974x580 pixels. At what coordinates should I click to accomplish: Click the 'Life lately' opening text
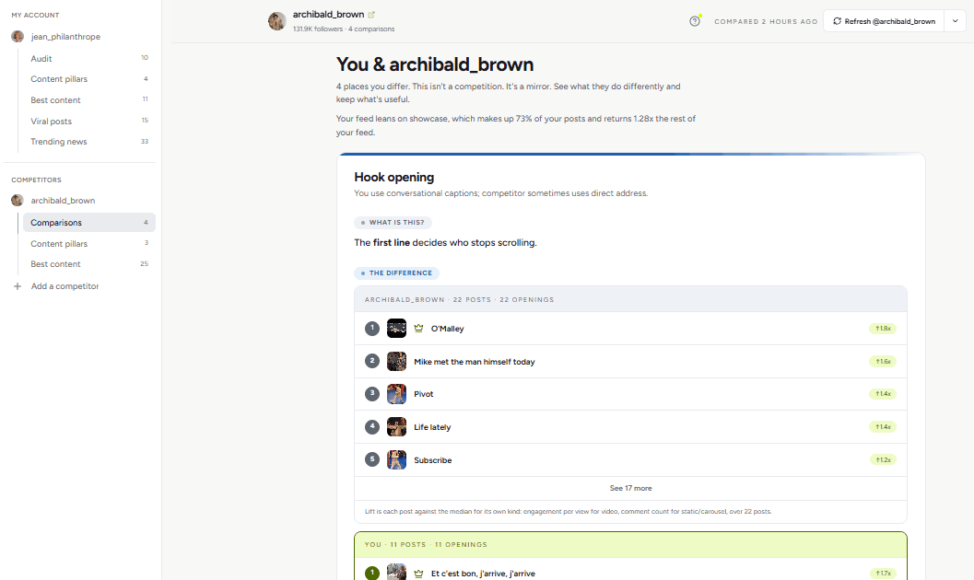click(x=432, y=427)
